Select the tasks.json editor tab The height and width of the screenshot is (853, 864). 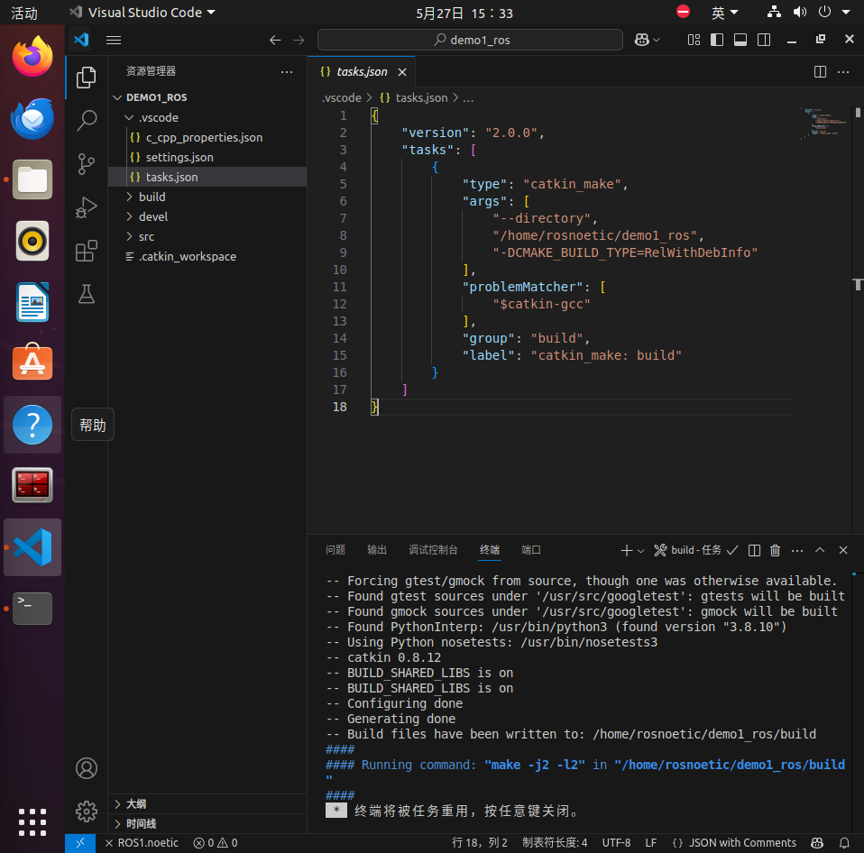tap(362, 71)
